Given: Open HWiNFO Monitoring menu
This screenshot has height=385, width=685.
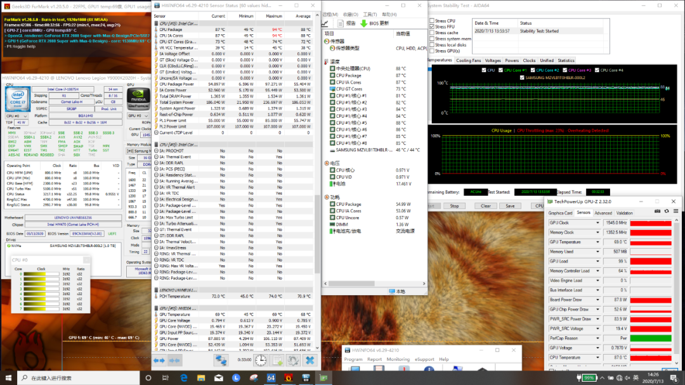Looking at the screenshot, I should (x=398, y=359).
